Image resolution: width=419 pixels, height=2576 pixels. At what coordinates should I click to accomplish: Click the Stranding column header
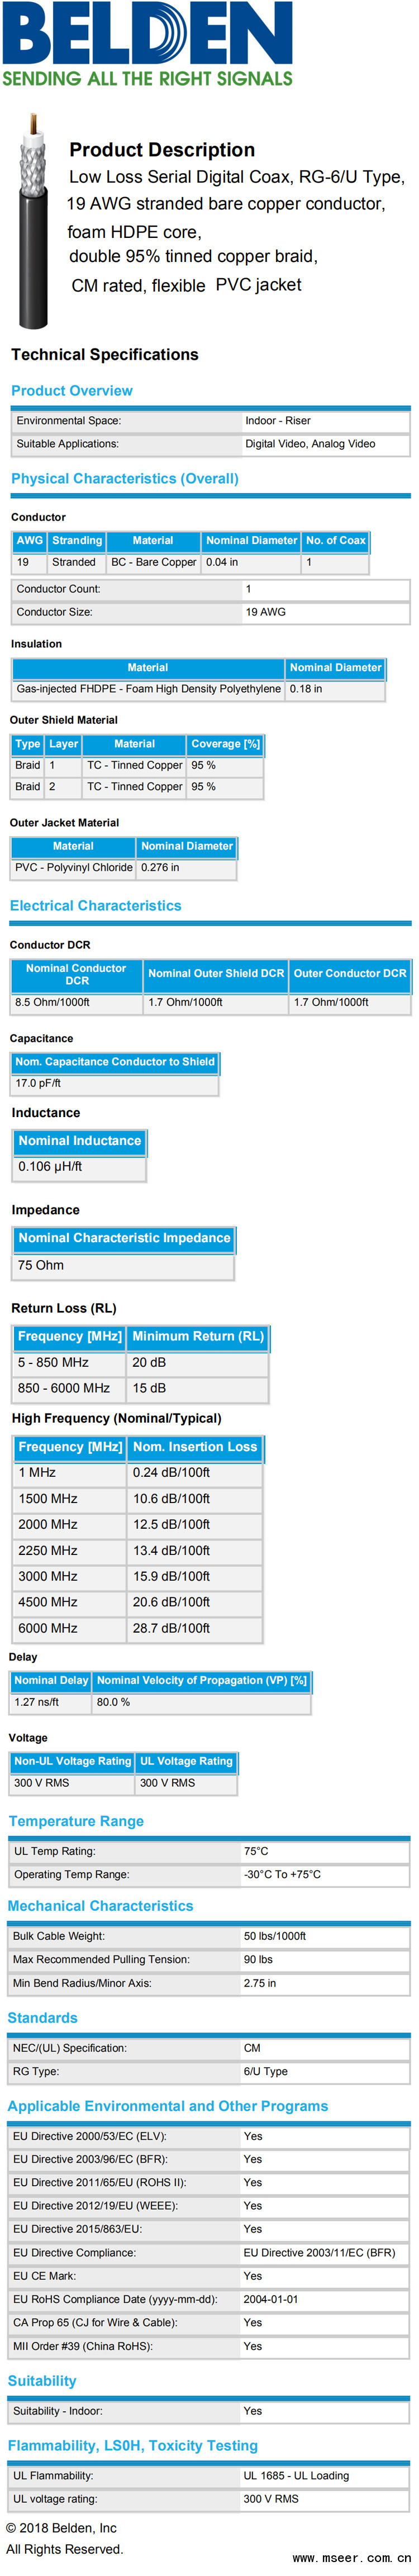77,541
